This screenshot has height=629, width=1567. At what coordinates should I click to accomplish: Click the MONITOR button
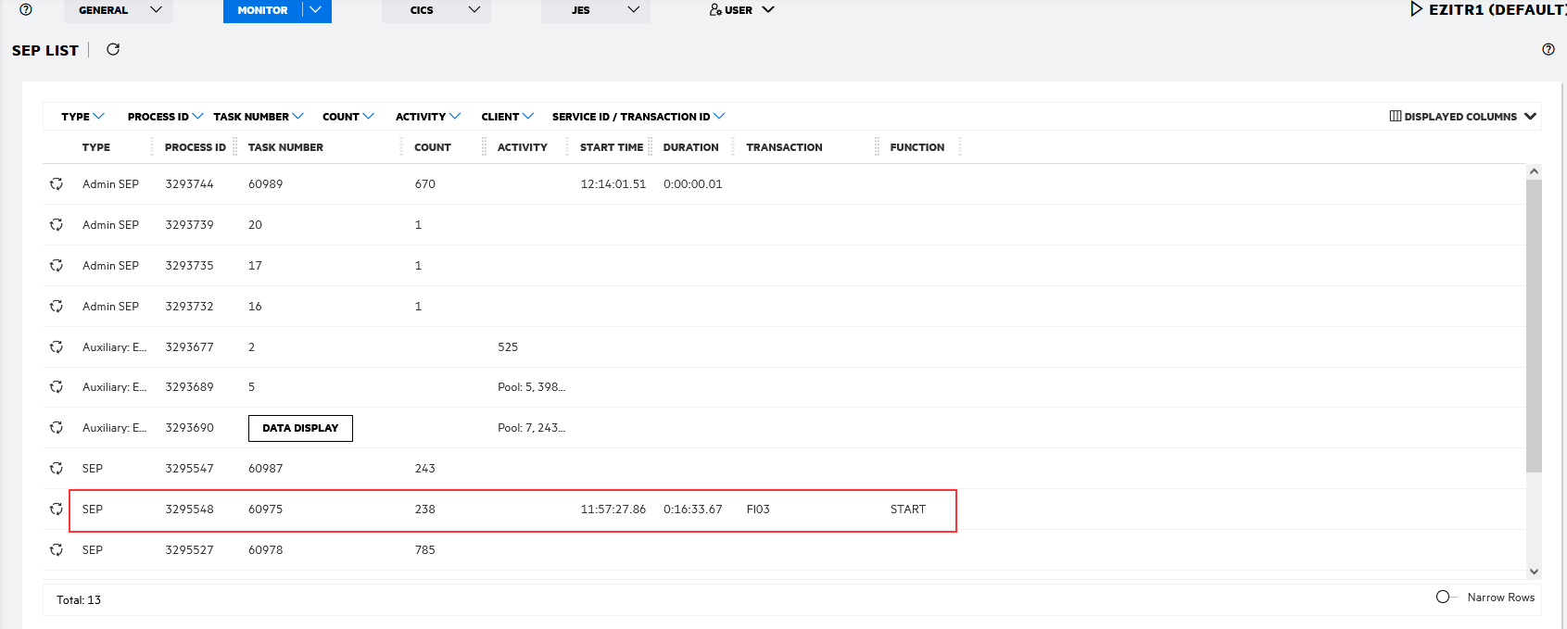coord(263,10)
